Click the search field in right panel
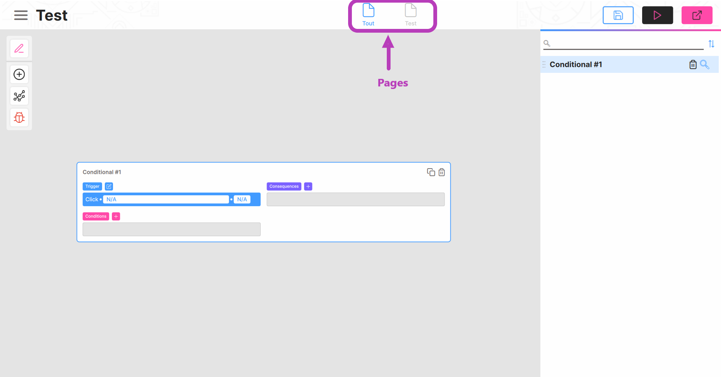 626,44
